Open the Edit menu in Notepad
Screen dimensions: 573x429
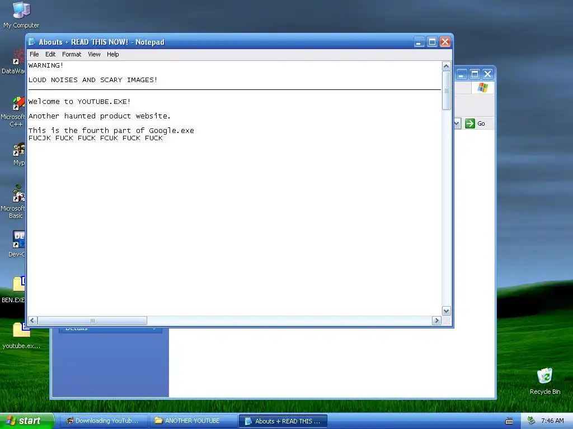pyautogui.click(x=50, y=54)
